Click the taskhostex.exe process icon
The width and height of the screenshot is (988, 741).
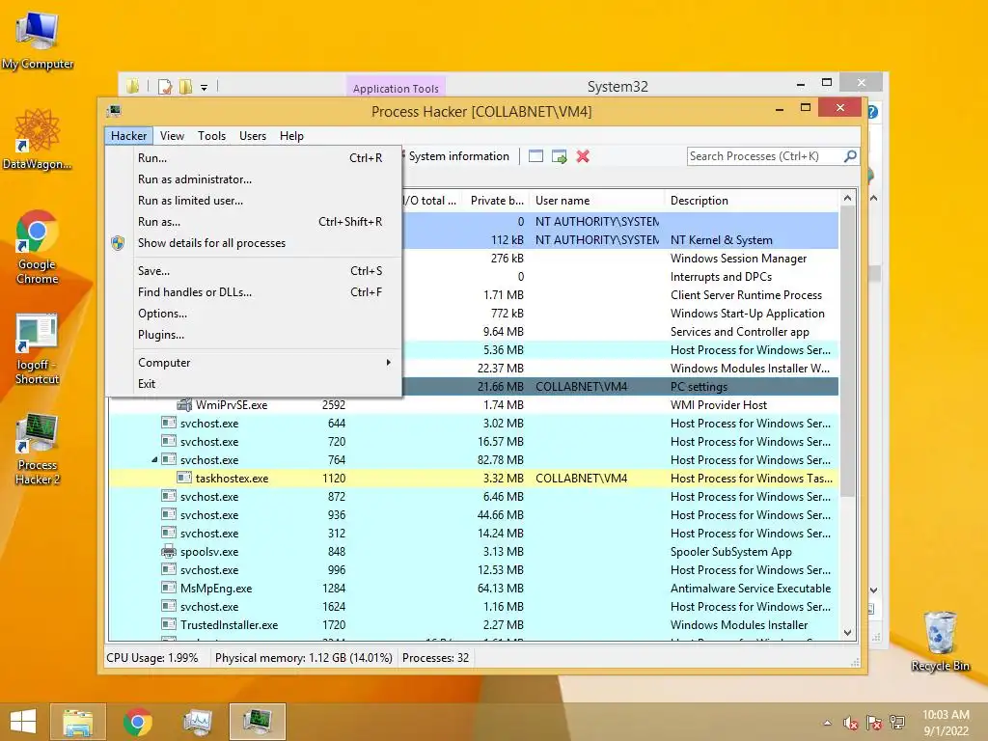click(x=184, y=478)
